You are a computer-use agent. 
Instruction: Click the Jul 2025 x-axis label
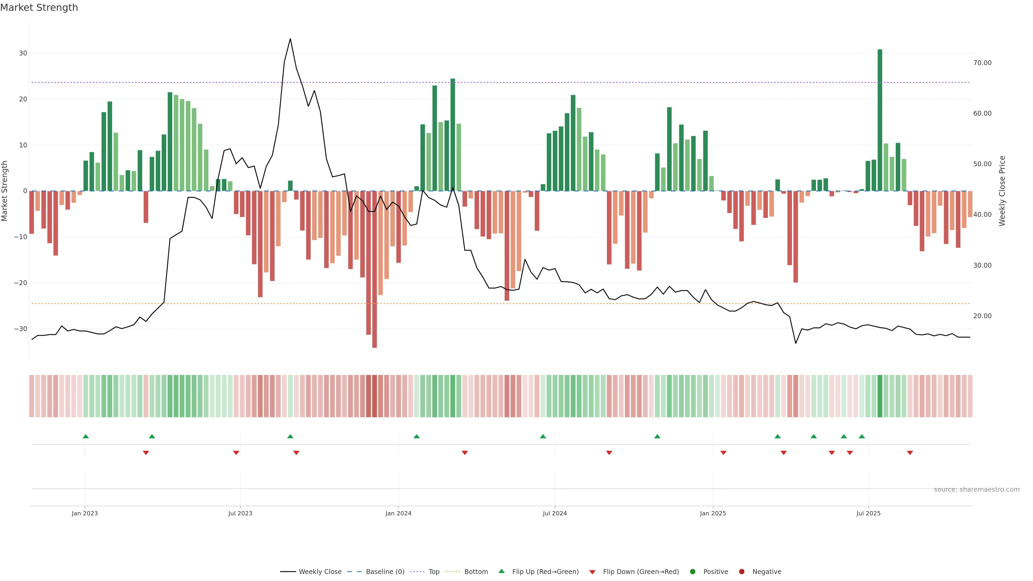click(868, 513)
